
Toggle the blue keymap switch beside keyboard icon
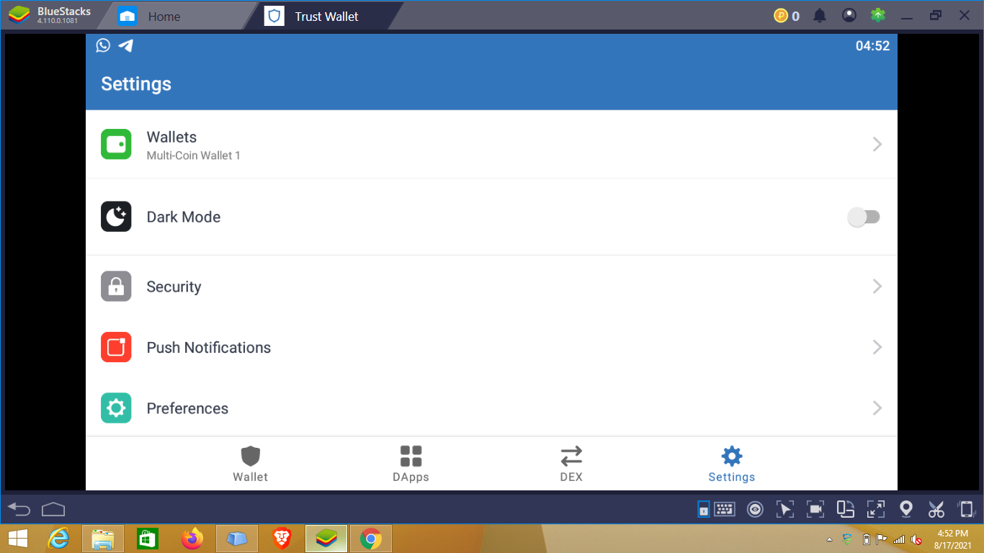point(703,510)
